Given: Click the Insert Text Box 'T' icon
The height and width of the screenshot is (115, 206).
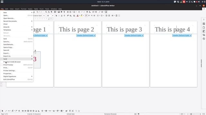Looking at the screenshot, I should 64,12.
